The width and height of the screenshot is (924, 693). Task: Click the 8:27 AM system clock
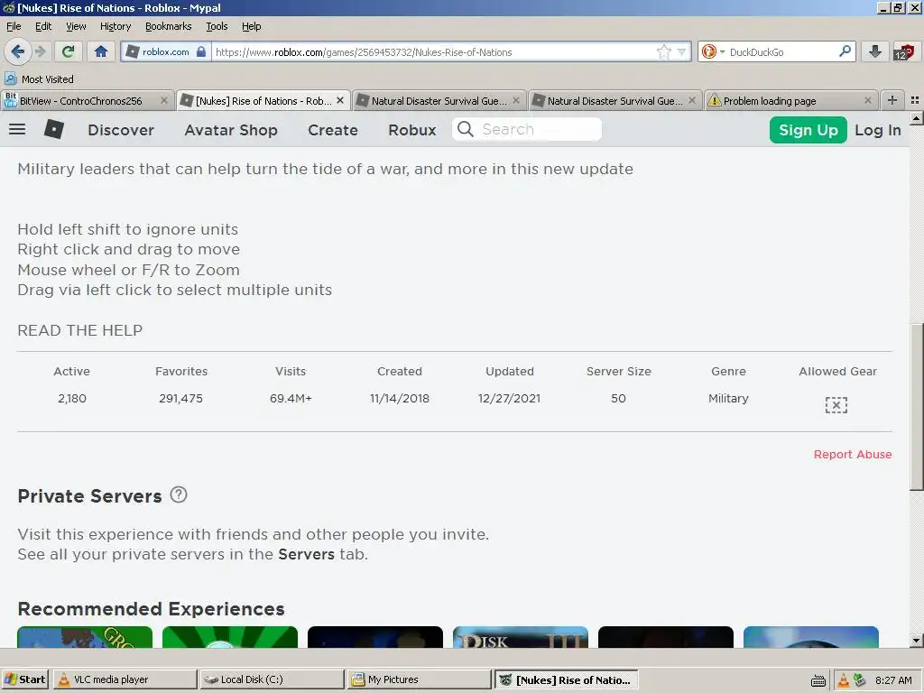click(x=893, y=680)
